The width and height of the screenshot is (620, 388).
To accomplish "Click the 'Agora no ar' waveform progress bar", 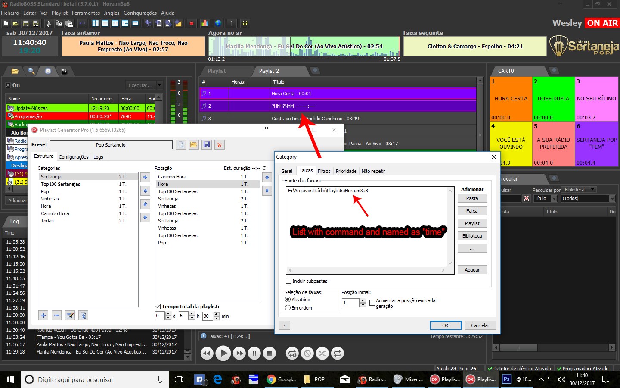I will (304, 46).
